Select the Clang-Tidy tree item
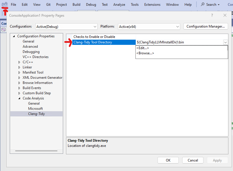The width and height of the screenshot is (233, 171). [36, 114]
